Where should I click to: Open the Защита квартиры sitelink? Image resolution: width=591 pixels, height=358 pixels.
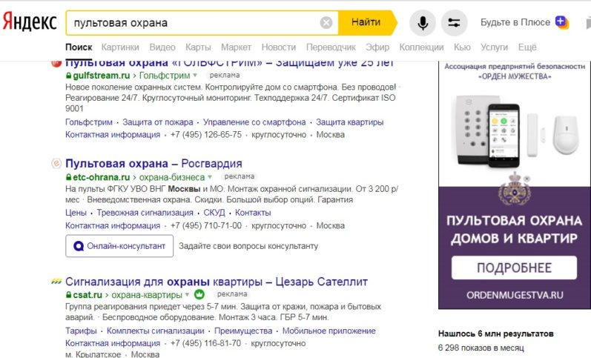coord(350,122)
